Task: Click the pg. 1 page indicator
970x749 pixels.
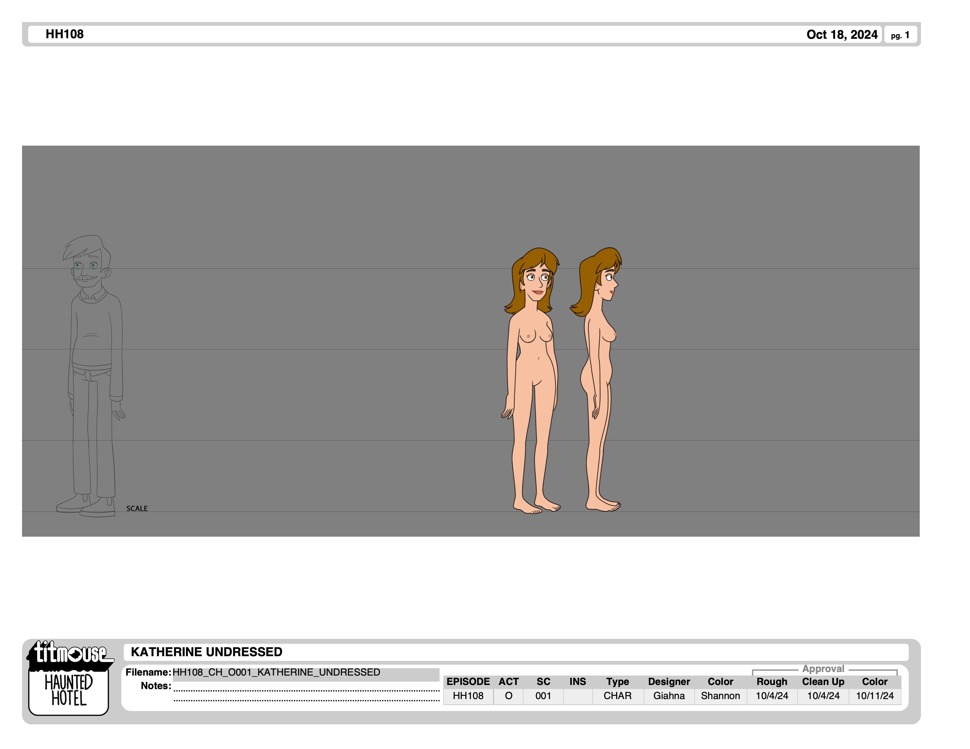Action: coord(900,35)
